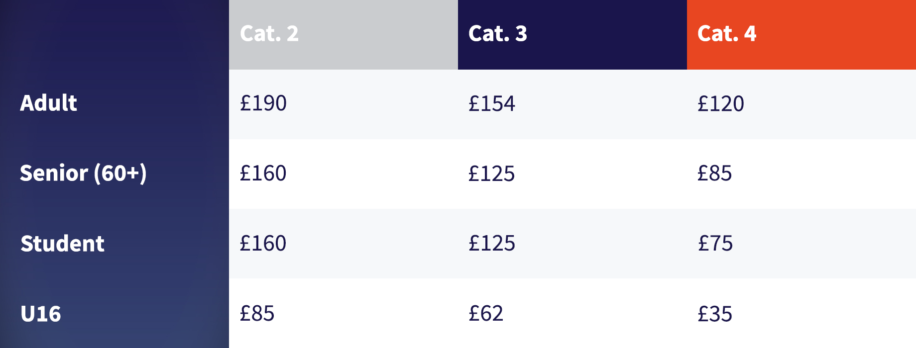Image resolution: width=916 pixels, height=348 pixels.
Task: Click the £75 Student Cat. 4 price
Action: (715, 244)
